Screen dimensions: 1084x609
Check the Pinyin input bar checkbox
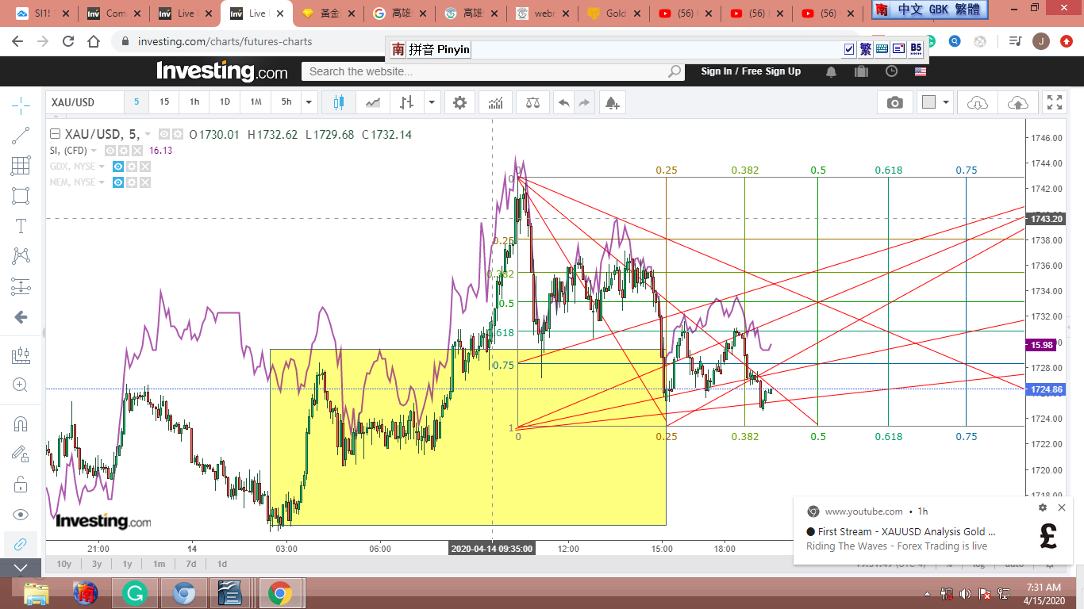[x=849, y=49]
